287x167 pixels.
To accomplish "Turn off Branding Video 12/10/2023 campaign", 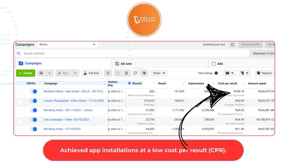I will (33, 129).
